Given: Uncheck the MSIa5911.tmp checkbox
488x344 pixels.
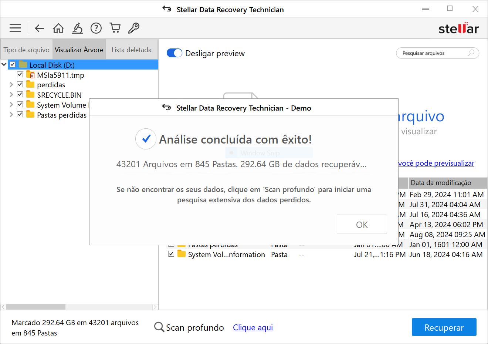Looking at the screenshot, I should point(20,74).
